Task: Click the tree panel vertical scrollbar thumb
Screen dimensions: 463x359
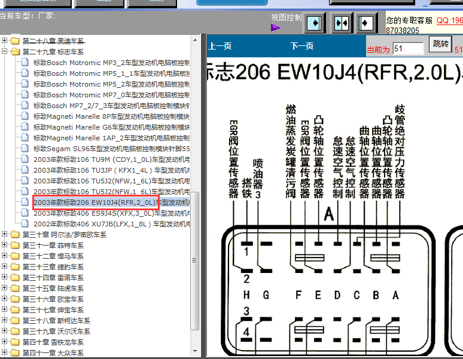Action: [195, 261]
